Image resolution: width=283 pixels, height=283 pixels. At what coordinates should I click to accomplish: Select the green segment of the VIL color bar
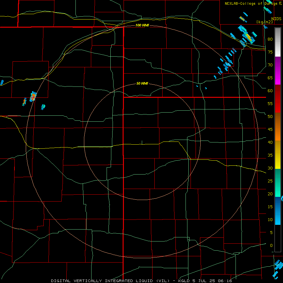tap(278, 183)
